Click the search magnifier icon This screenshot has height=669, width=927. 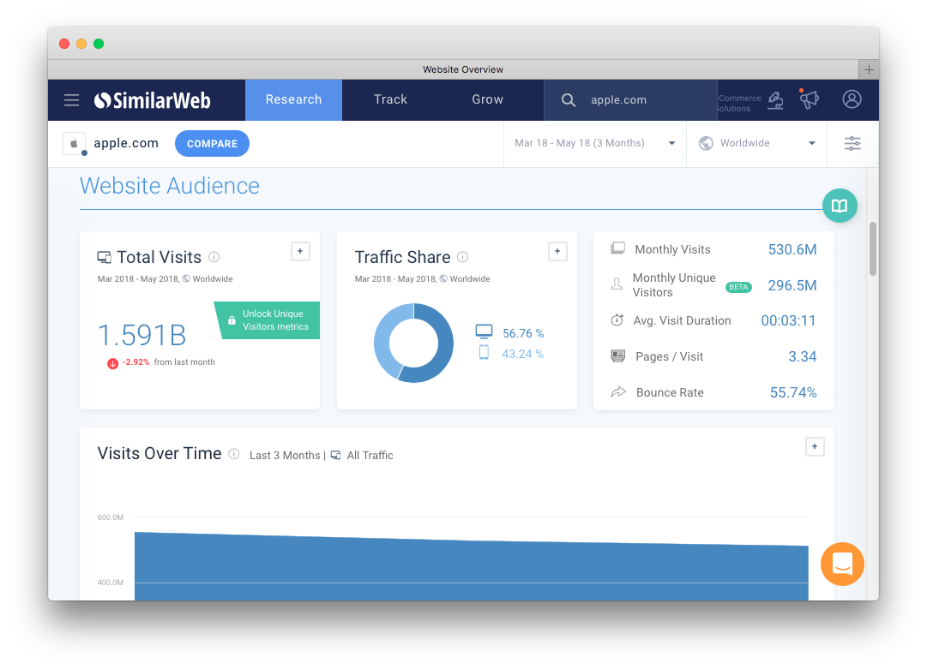(x=569, y=100)
